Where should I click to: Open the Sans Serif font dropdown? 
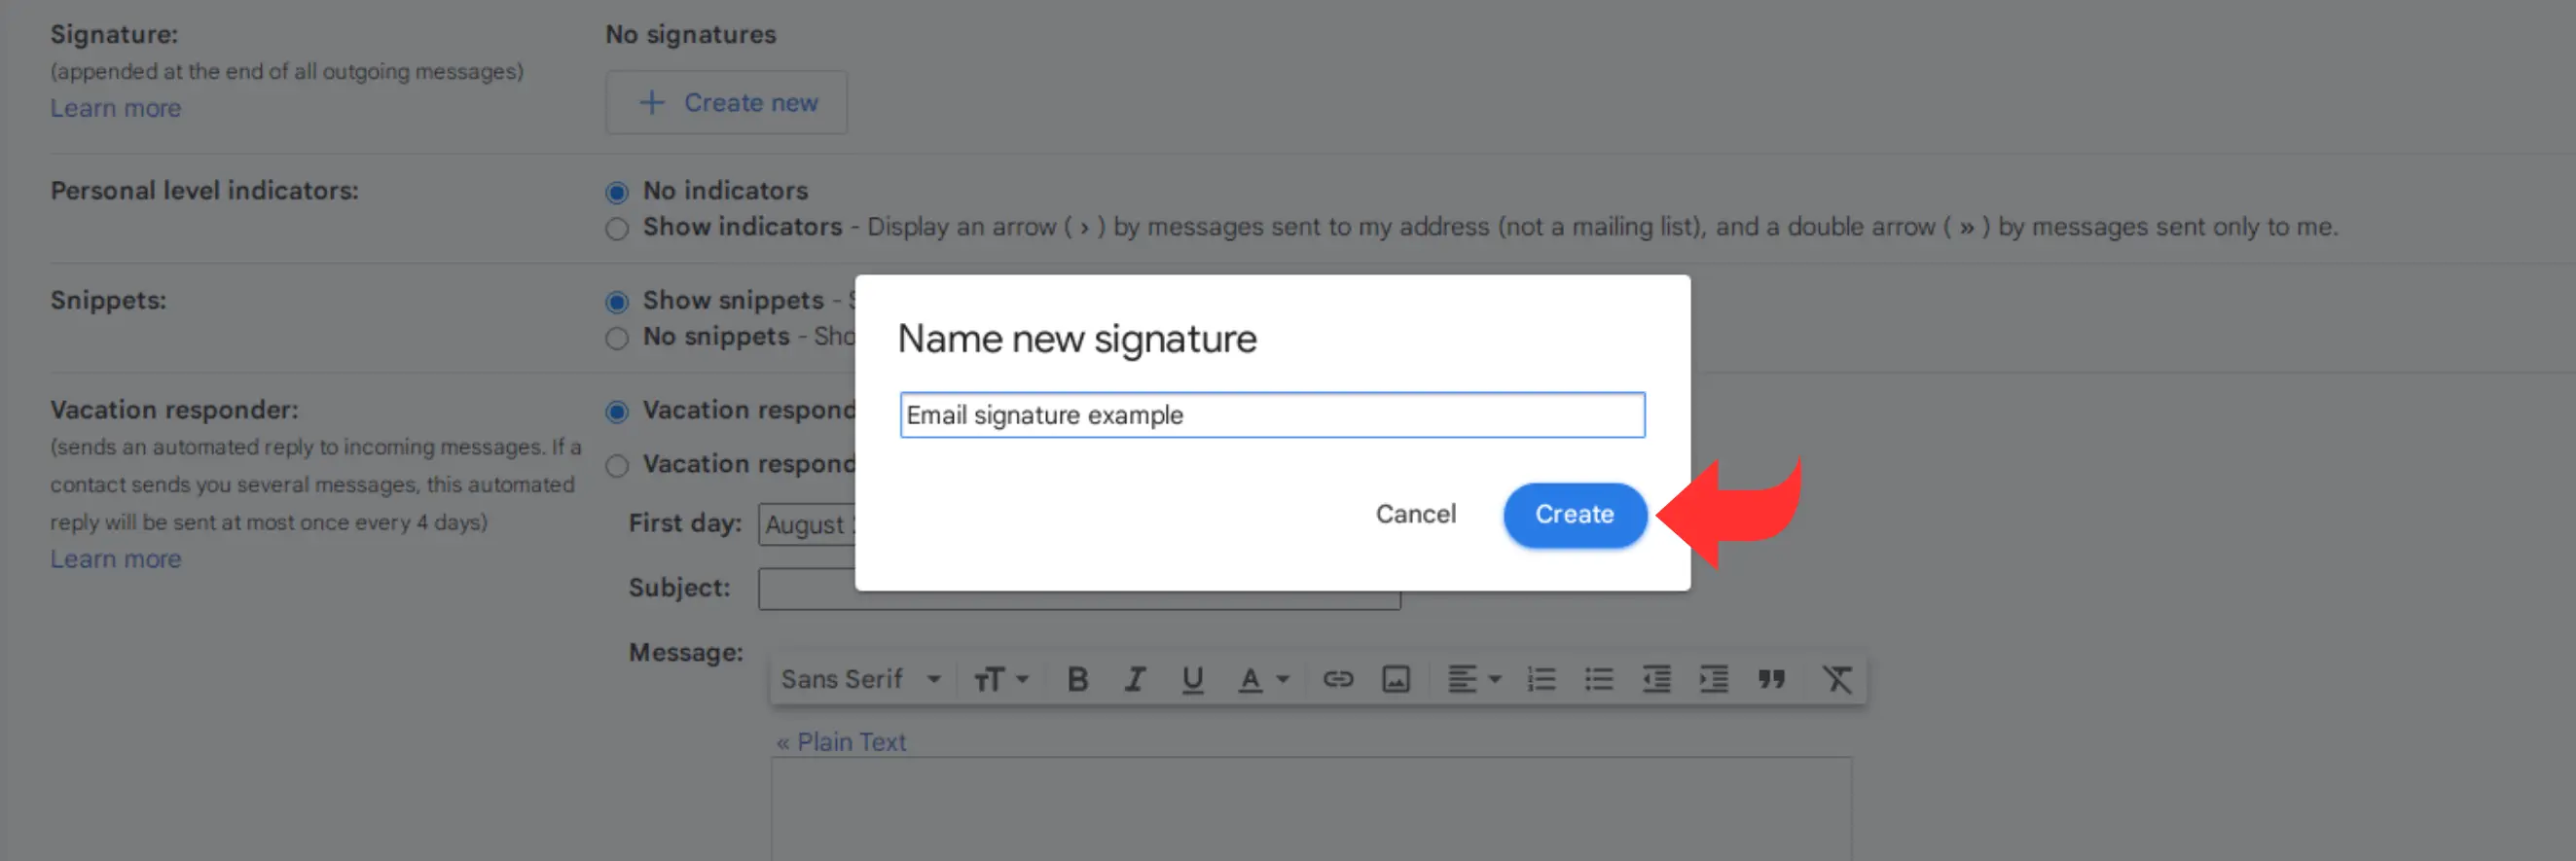tap(860, 679)
